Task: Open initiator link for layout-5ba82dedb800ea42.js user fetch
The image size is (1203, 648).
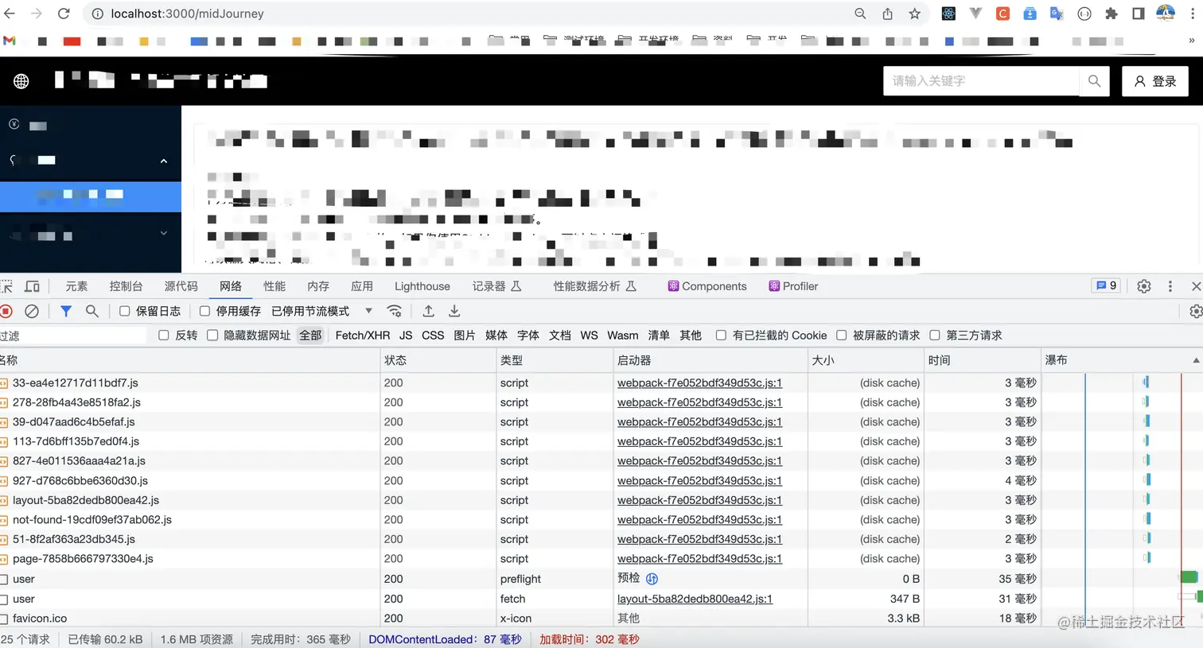Action: pyautogui.click(x=695, y=599)
